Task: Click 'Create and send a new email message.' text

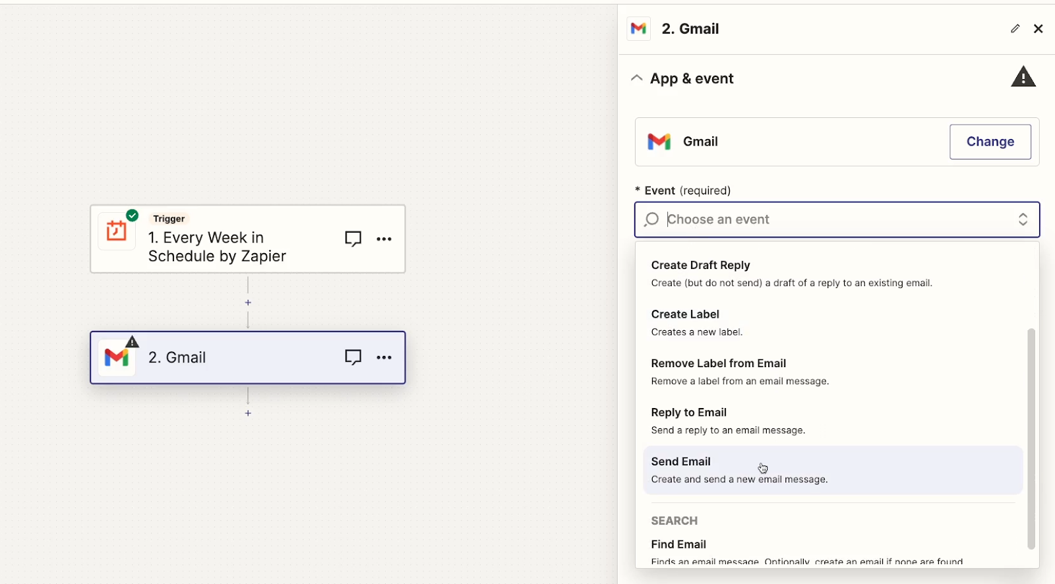Action: [739, 480]
